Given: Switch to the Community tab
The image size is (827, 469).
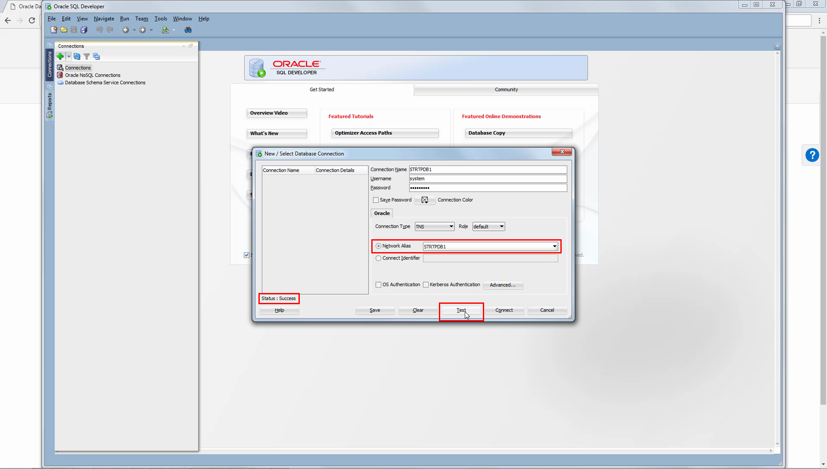Looking at the screenshot, I should point(506,89).
